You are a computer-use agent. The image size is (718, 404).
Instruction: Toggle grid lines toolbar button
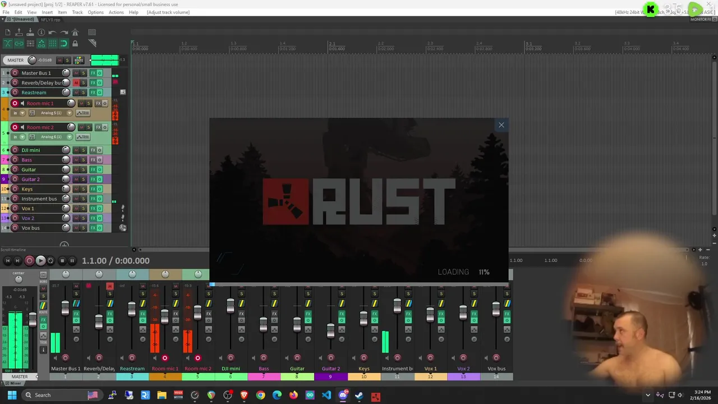[x=53, y=43]
